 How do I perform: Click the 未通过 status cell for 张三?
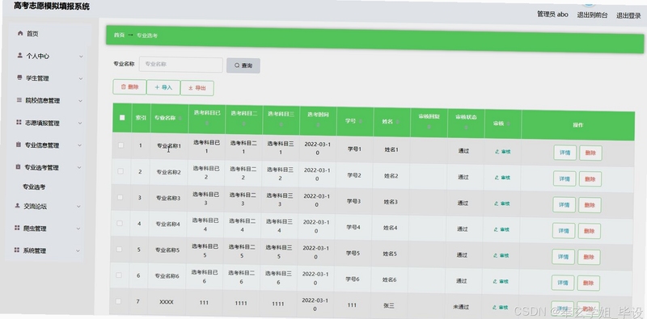point(461,307)
